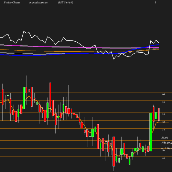Click the price axis label '26'

163,150
